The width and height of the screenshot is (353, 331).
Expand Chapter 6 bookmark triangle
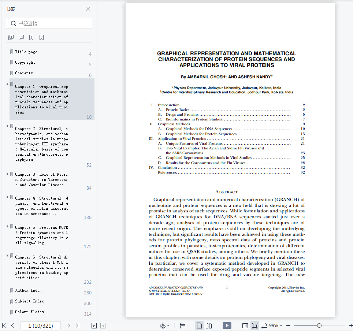point(7,256)
